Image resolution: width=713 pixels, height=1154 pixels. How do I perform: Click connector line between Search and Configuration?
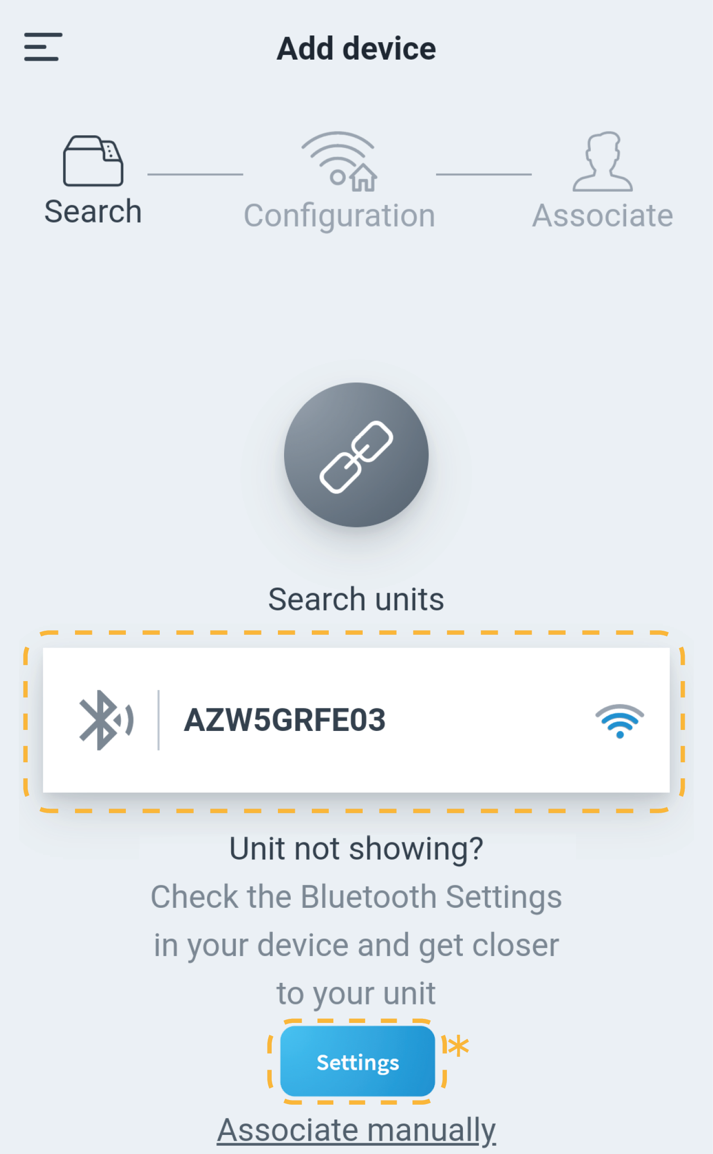tap(195, 174)
